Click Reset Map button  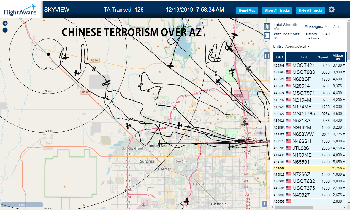point(247,10)
